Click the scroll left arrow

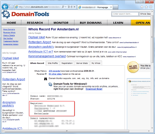click(3, 131)
